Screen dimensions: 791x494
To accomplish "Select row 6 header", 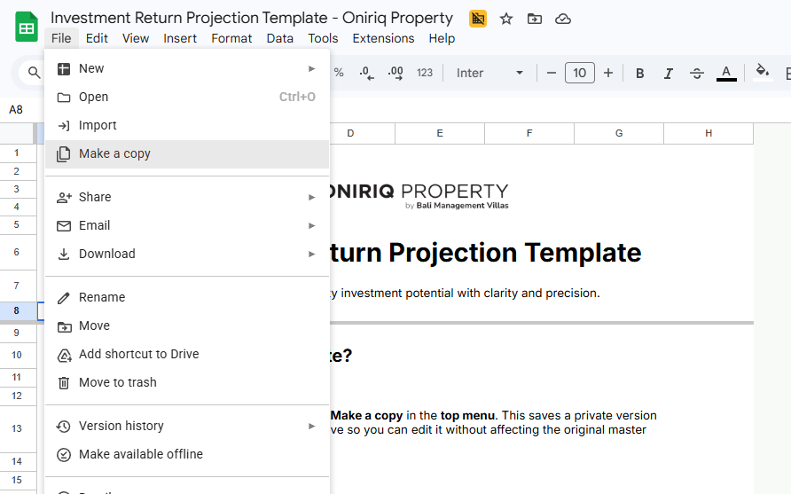I will [x=17, y=252].
